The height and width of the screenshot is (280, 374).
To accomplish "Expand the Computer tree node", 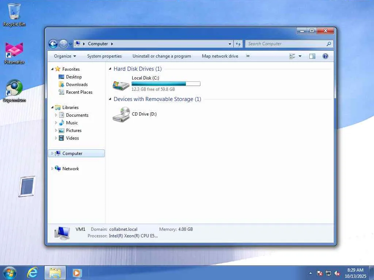I will pos(52,153).
